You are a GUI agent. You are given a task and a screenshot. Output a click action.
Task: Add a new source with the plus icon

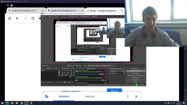(x=59, y=82)
